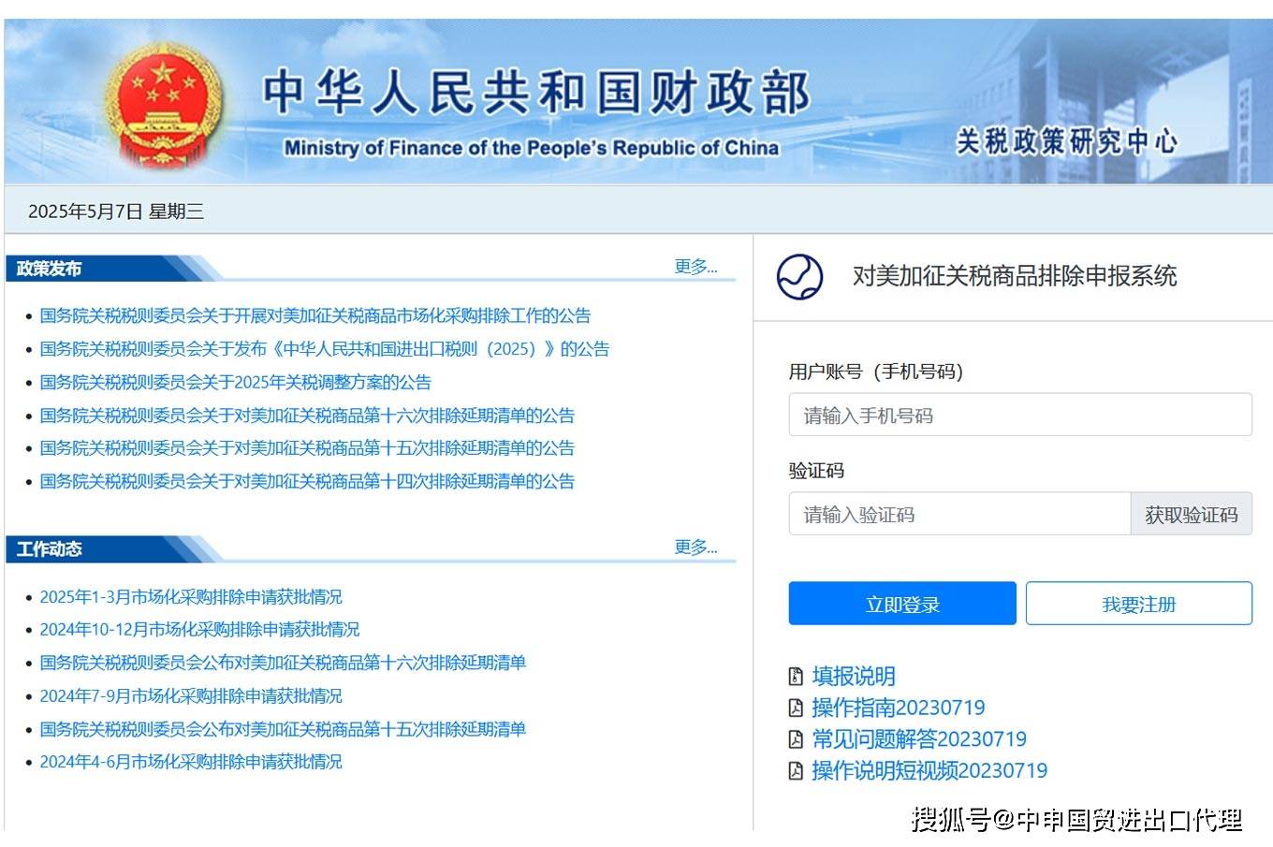Viewport: 1273px width, 847px height.
Task: Open 2025年1-3月市场化采购排除申请获批情况
Action: (192, 596)
